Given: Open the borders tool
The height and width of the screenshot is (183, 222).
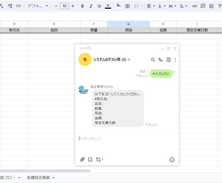Looking at the screenshot, I should (127, 6).
